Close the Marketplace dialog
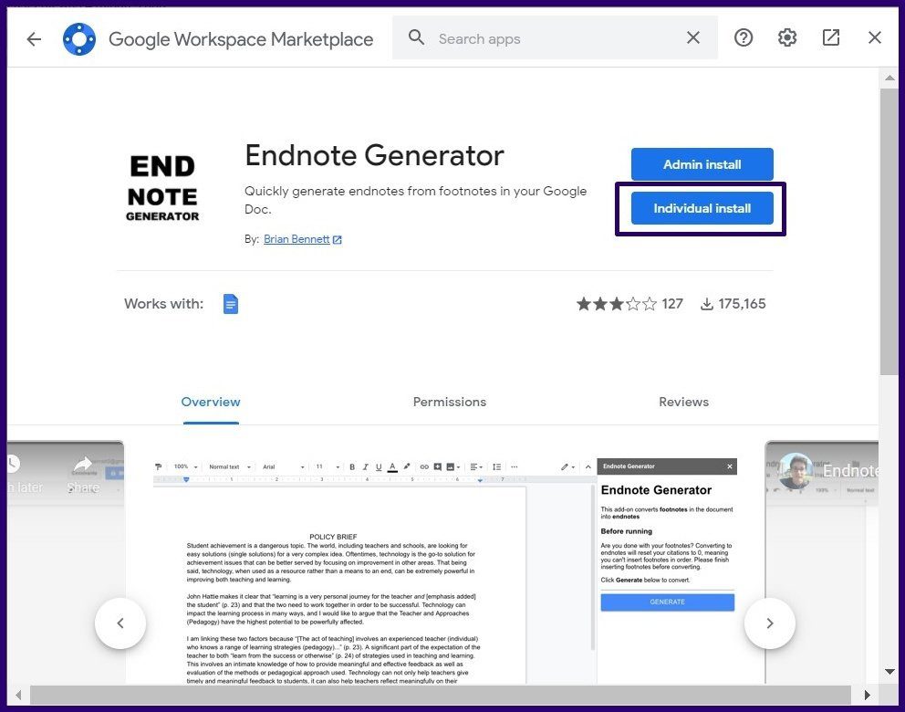Image resolution: width=905 pixels, height=712 pixels. point(874,38)
